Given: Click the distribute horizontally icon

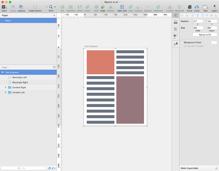Looking at the screenshot, I should (x=182, y=15).
